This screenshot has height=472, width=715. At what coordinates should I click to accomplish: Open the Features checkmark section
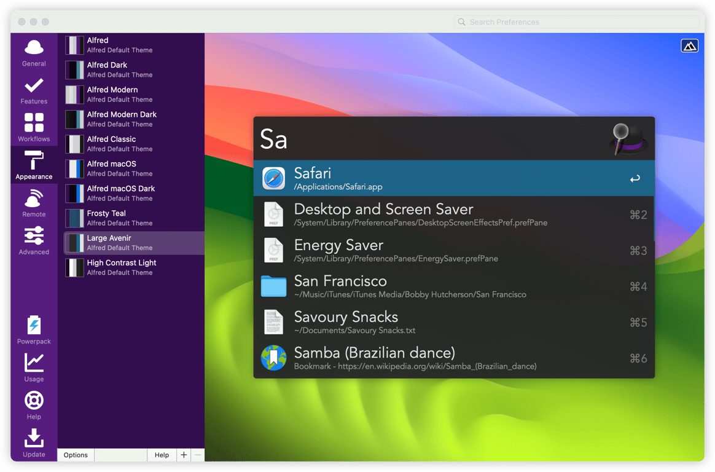pos(34,90)
